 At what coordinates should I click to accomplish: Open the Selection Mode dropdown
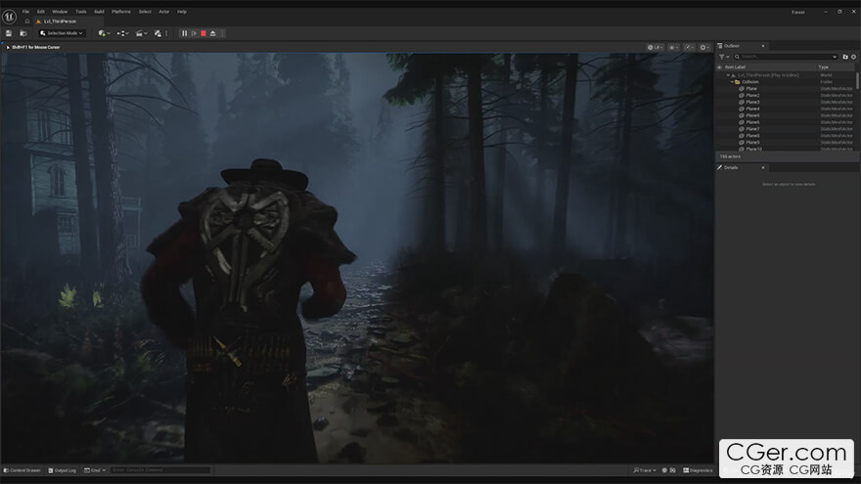pyautogui.click(x=62, y=33)
